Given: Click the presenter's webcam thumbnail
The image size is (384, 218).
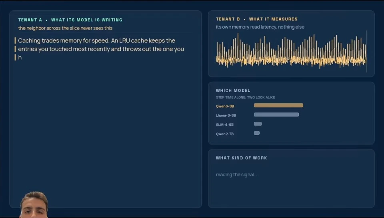Looking at the screenshot, I should pos(34,204).
